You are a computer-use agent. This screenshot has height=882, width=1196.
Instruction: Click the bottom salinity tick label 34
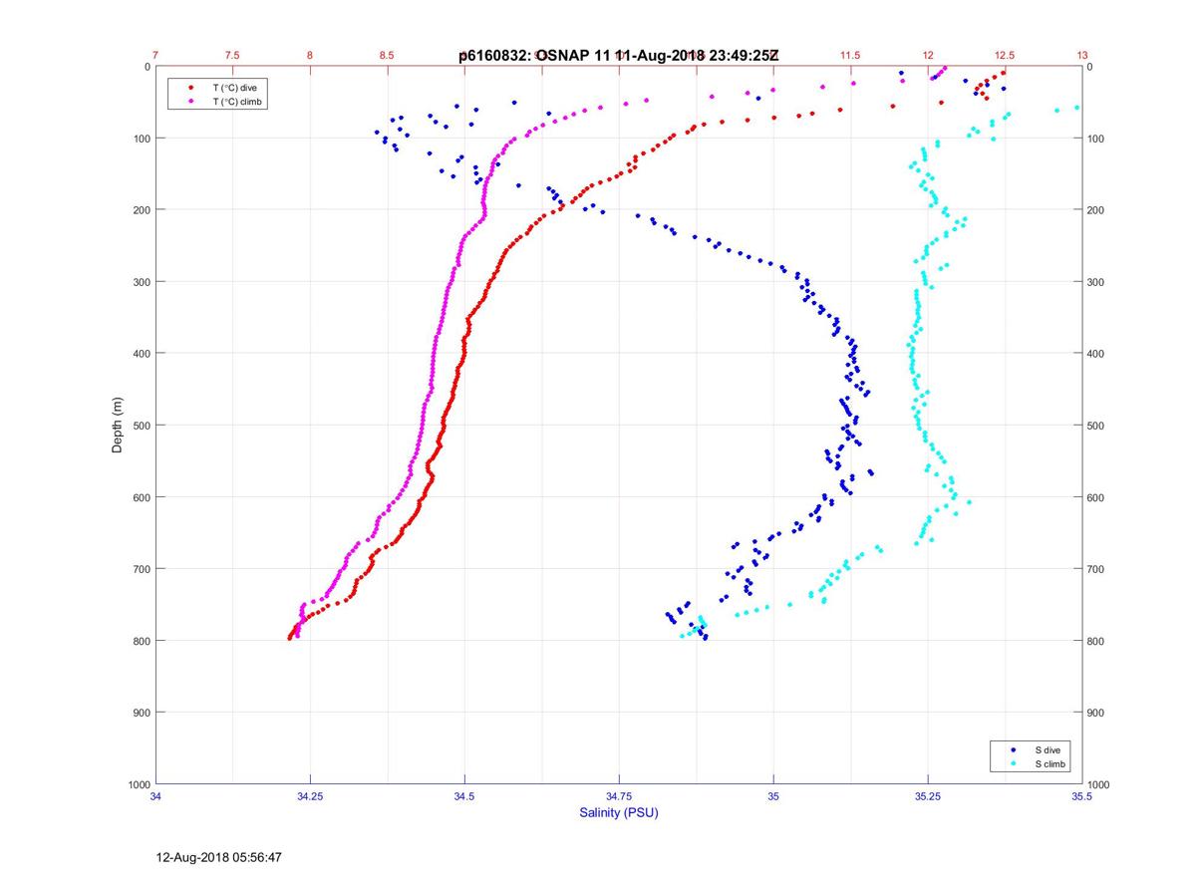coord(156,797)
